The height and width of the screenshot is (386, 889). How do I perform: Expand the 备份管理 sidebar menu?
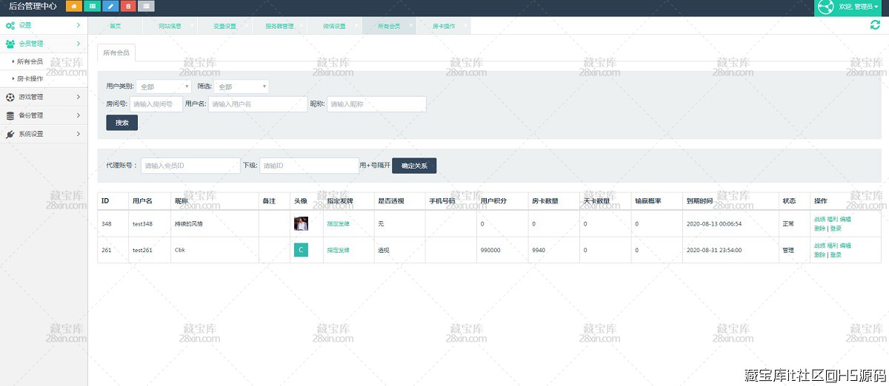click(44, 115)
